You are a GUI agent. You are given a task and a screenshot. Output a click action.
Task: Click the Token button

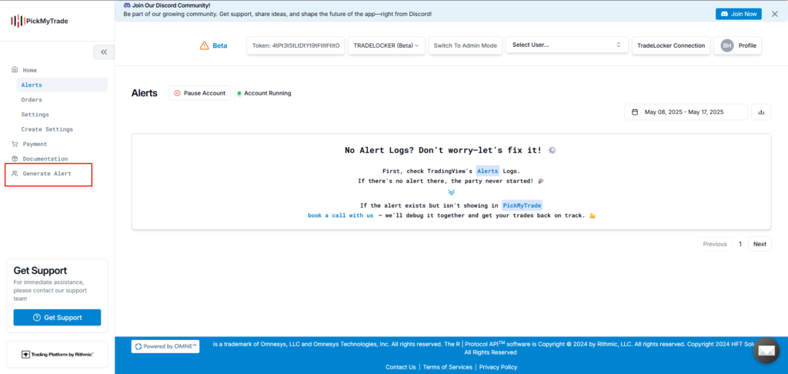295,45
